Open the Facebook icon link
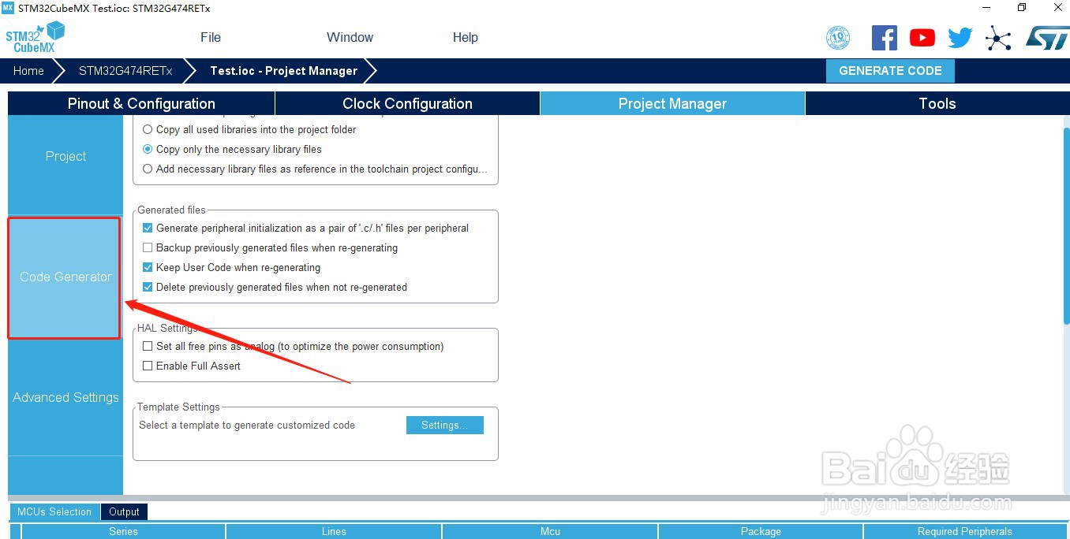The height and width of the screenshot is (539, 1070). (x=885, y=38)
